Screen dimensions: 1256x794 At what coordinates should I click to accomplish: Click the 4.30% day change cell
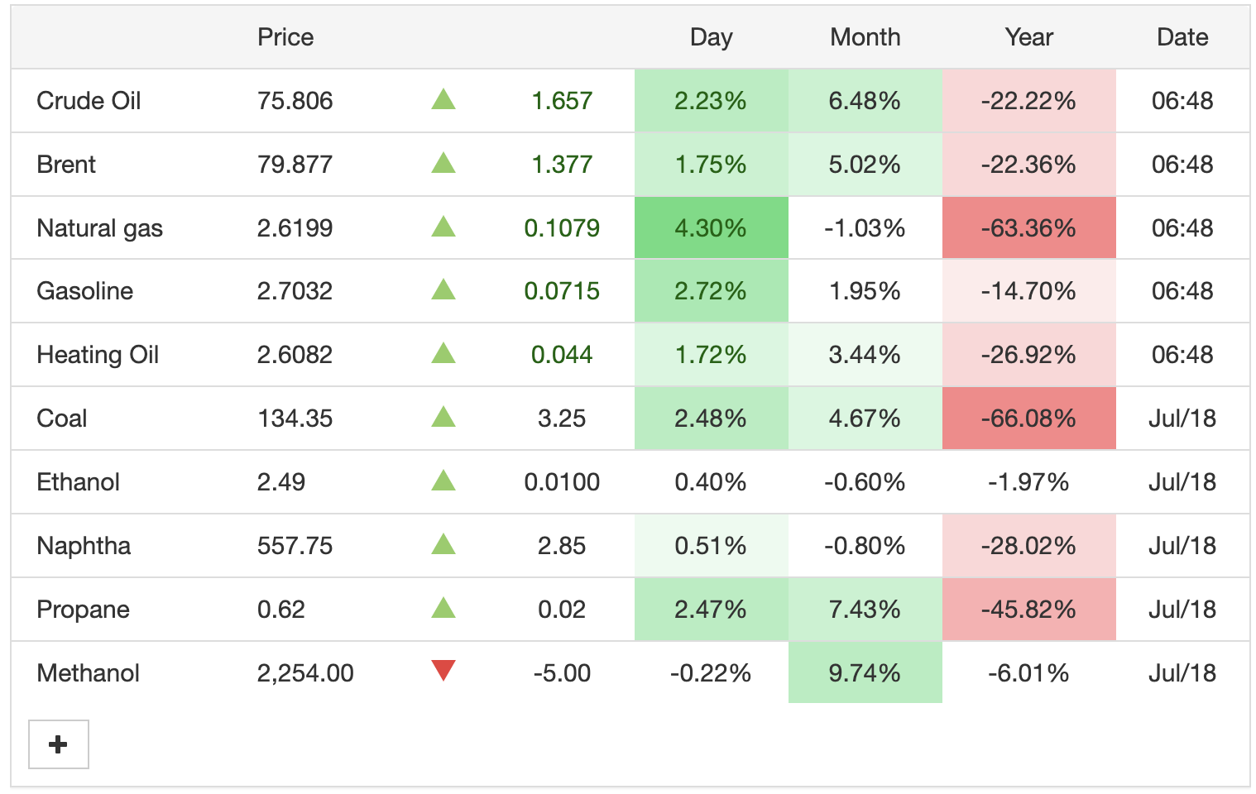coord(711,227)
